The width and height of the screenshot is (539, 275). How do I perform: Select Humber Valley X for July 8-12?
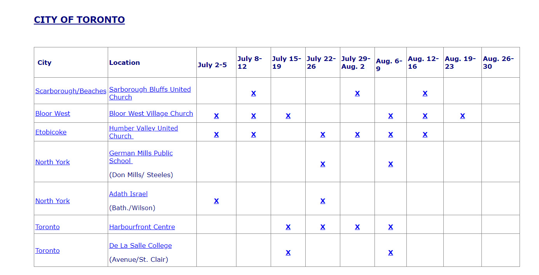(254, 134)
